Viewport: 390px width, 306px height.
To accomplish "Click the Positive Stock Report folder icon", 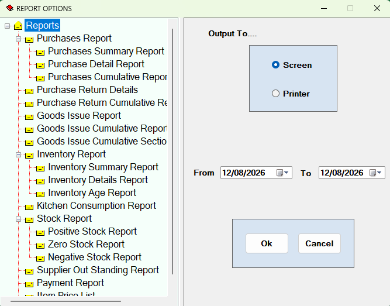I will (40, 232).
